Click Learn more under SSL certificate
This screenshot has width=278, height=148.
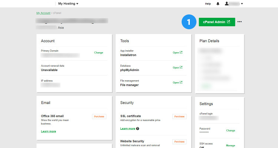[128, 128]
